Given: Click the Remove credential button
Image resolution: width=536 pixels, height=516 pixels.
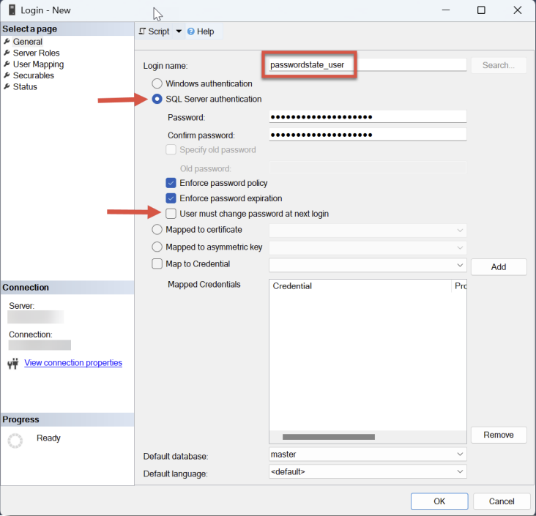Looking at the screenshot, I should coord(499,435).
